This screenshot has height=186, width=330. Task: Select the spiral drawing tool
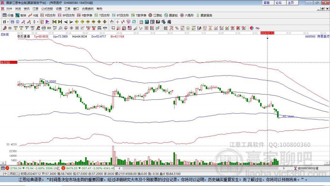click(33, 28)
